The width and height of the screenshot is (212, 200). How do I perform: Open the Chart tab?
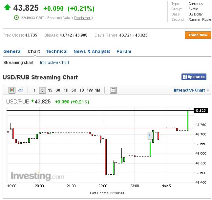[x=34, y=51]
